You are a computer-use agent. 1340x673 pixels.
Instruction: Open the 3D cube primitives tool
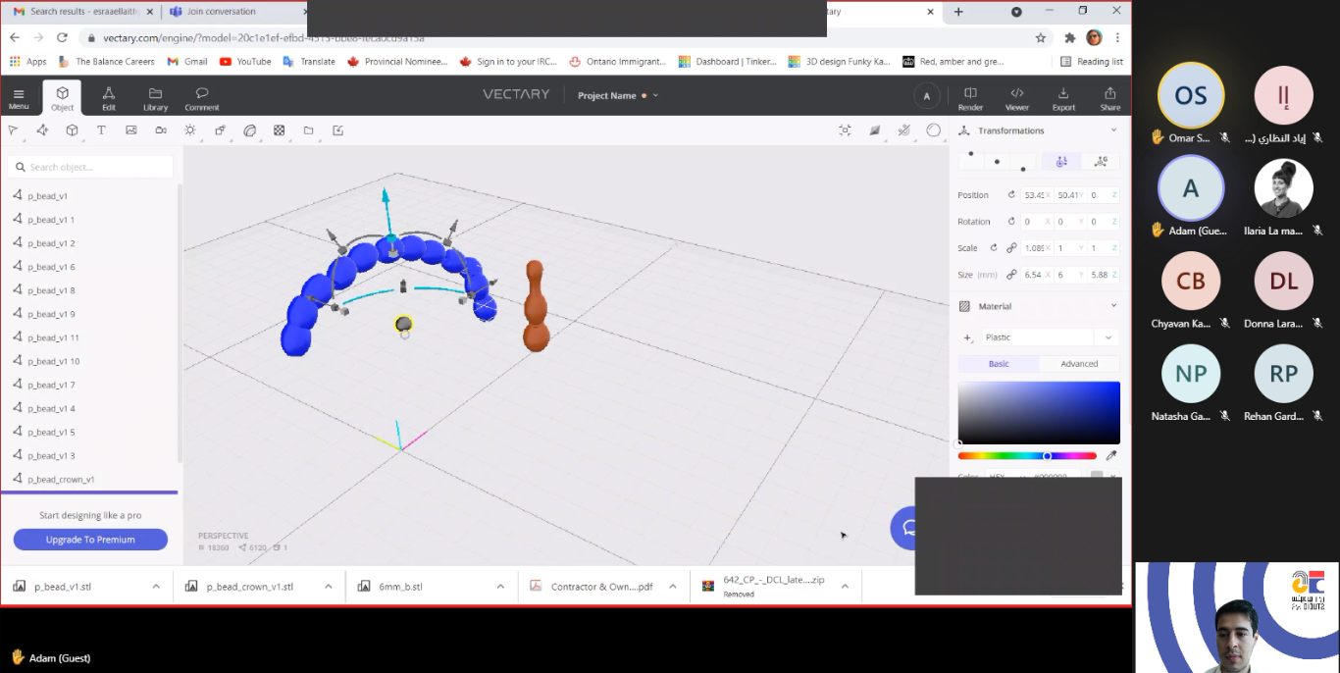point(72,129)
